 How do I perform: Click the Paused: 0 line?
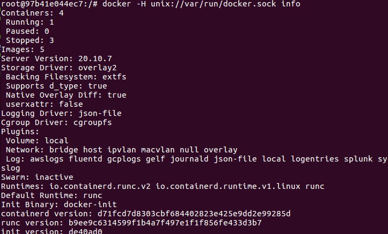tap(27, 32)
